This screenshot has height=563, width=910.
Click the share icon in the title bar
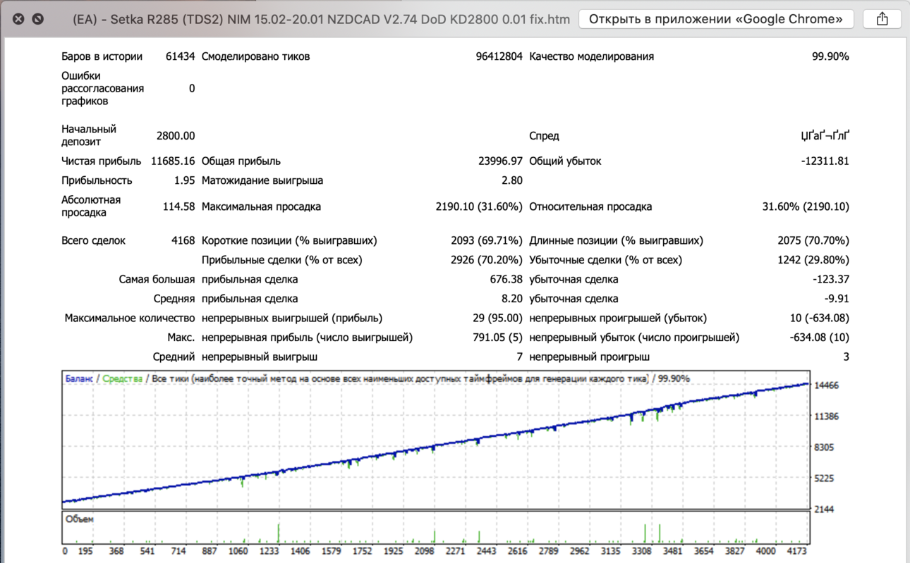point(882,19)
